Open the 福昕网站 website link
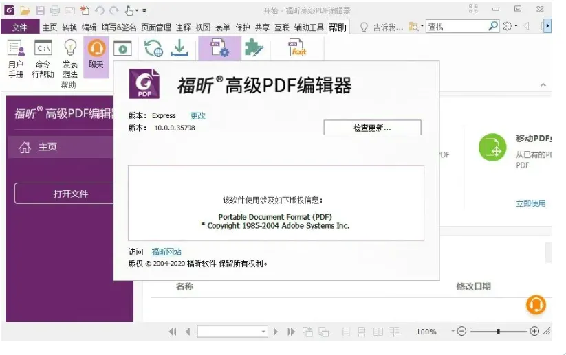The height and width of the screenshot is (355, 566). (x=166, y=251)
